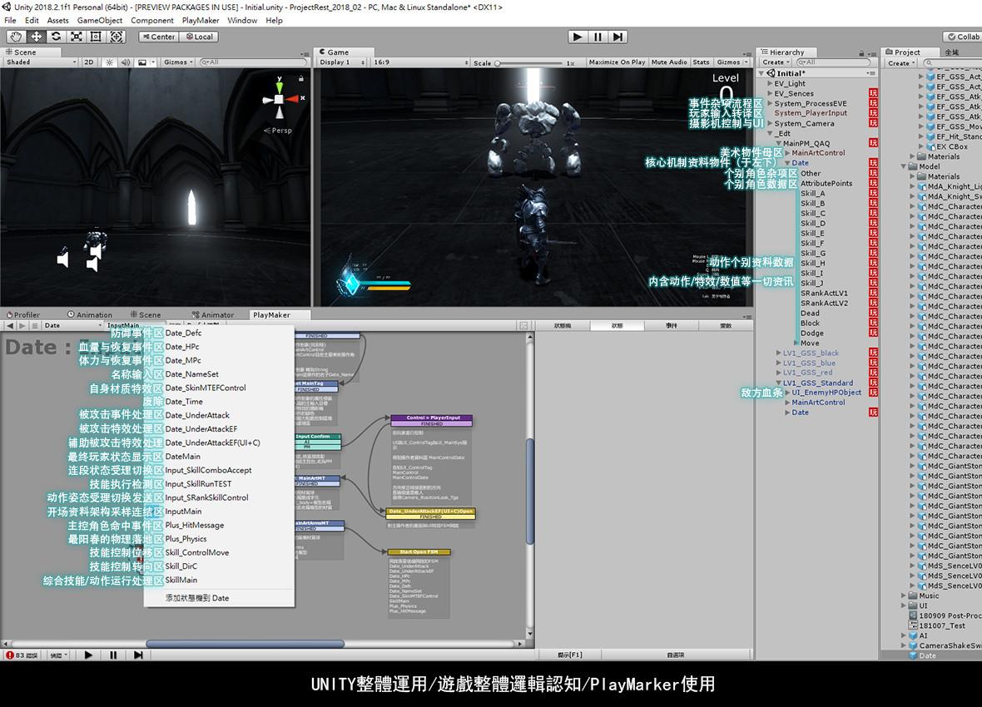Select the Move tool in the toolbar

36,37
